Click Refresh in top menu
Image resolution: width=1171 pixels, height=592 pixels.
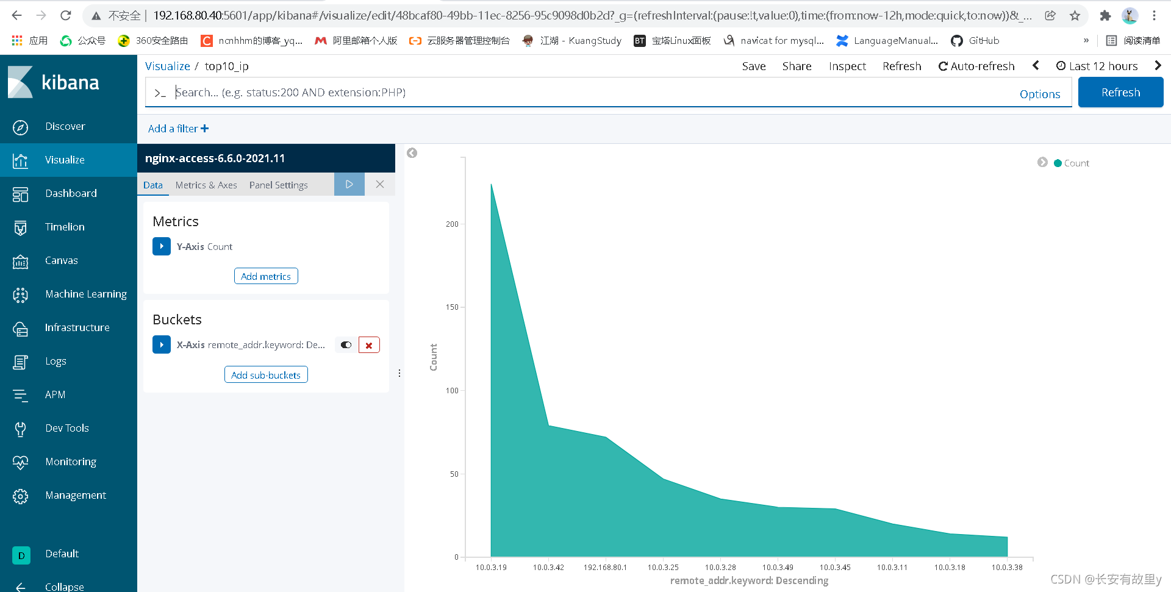tap(901, 66)
